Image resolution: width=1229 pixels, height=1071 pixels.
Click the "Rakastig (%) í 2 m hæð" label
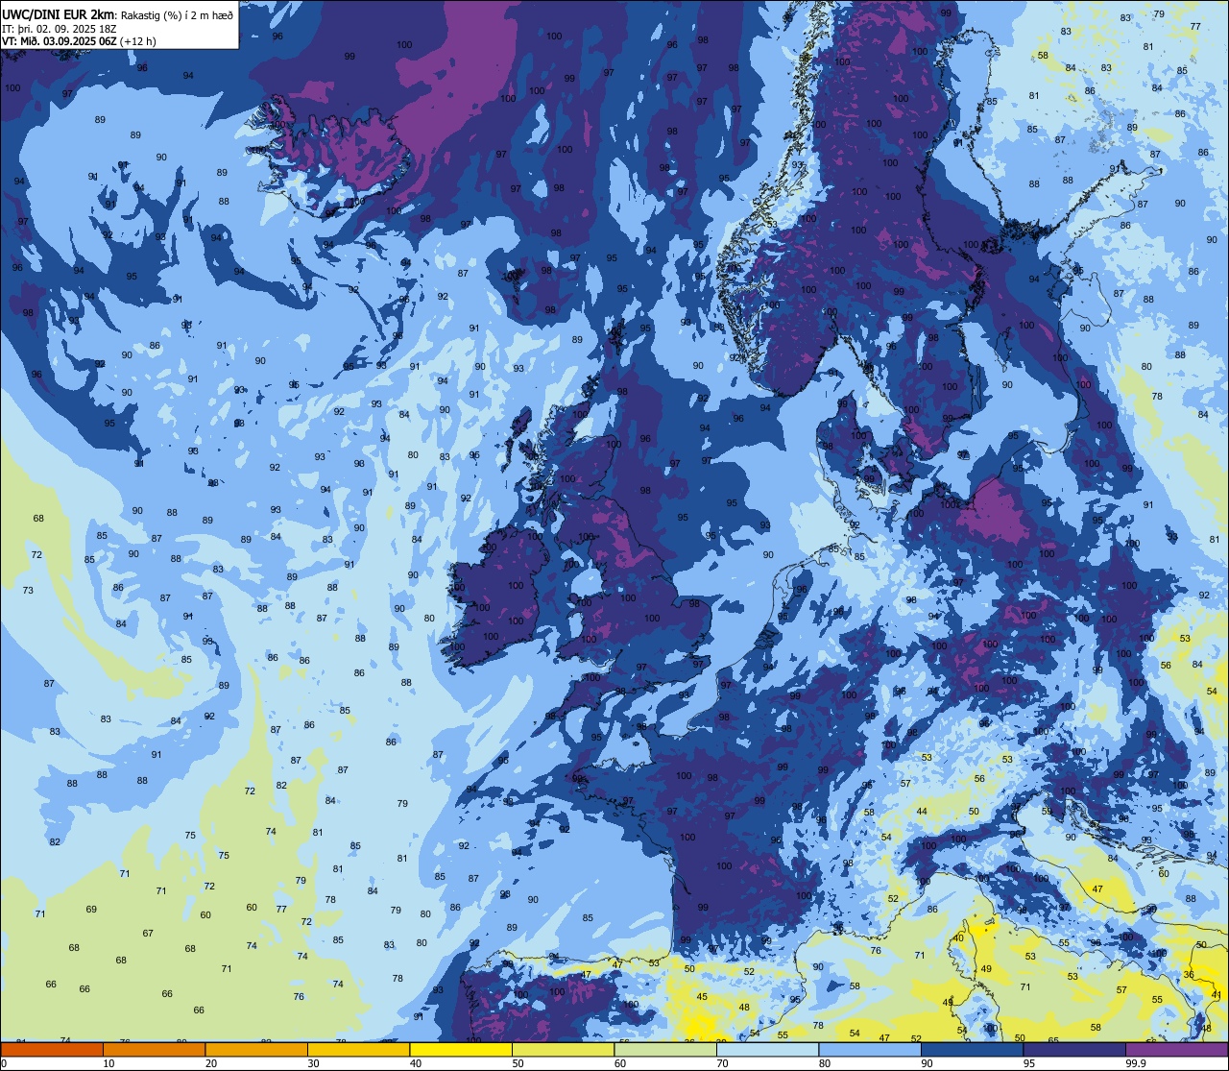click(177, 15)
